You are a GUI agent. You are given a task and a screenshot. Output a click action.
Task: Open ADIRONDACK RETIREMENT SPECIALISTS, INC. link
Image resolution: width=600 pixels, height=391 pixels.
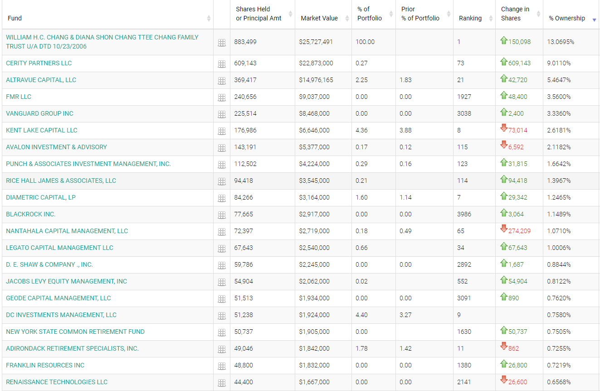click(x=73, y=348)
